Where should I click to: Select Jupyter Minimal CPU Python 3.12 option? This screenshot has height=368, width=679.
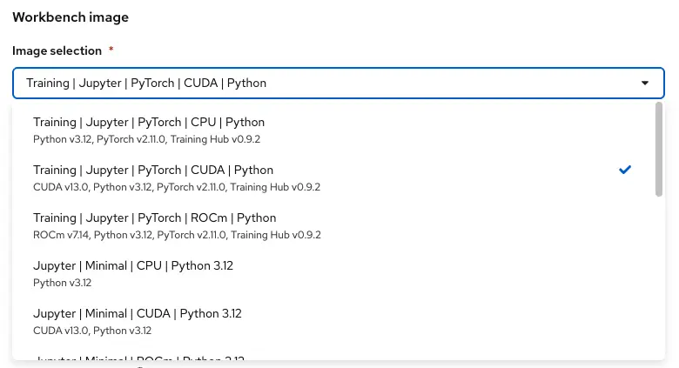click(334, 274)
